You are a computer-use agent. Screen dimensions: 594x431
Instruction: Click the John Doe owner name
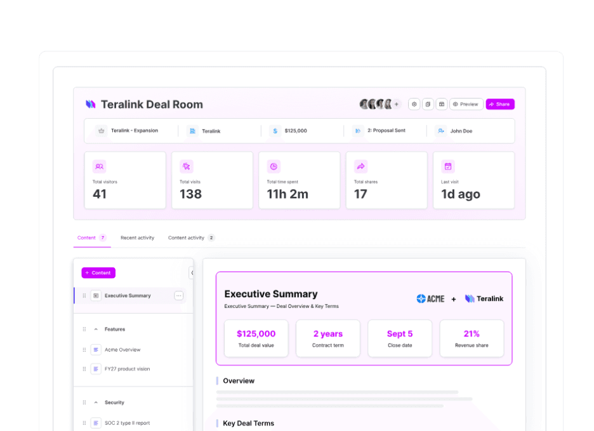[x=461, y=131]
